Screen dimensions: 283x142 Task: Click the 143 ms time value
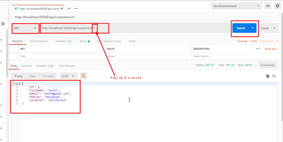coord(230,65)
